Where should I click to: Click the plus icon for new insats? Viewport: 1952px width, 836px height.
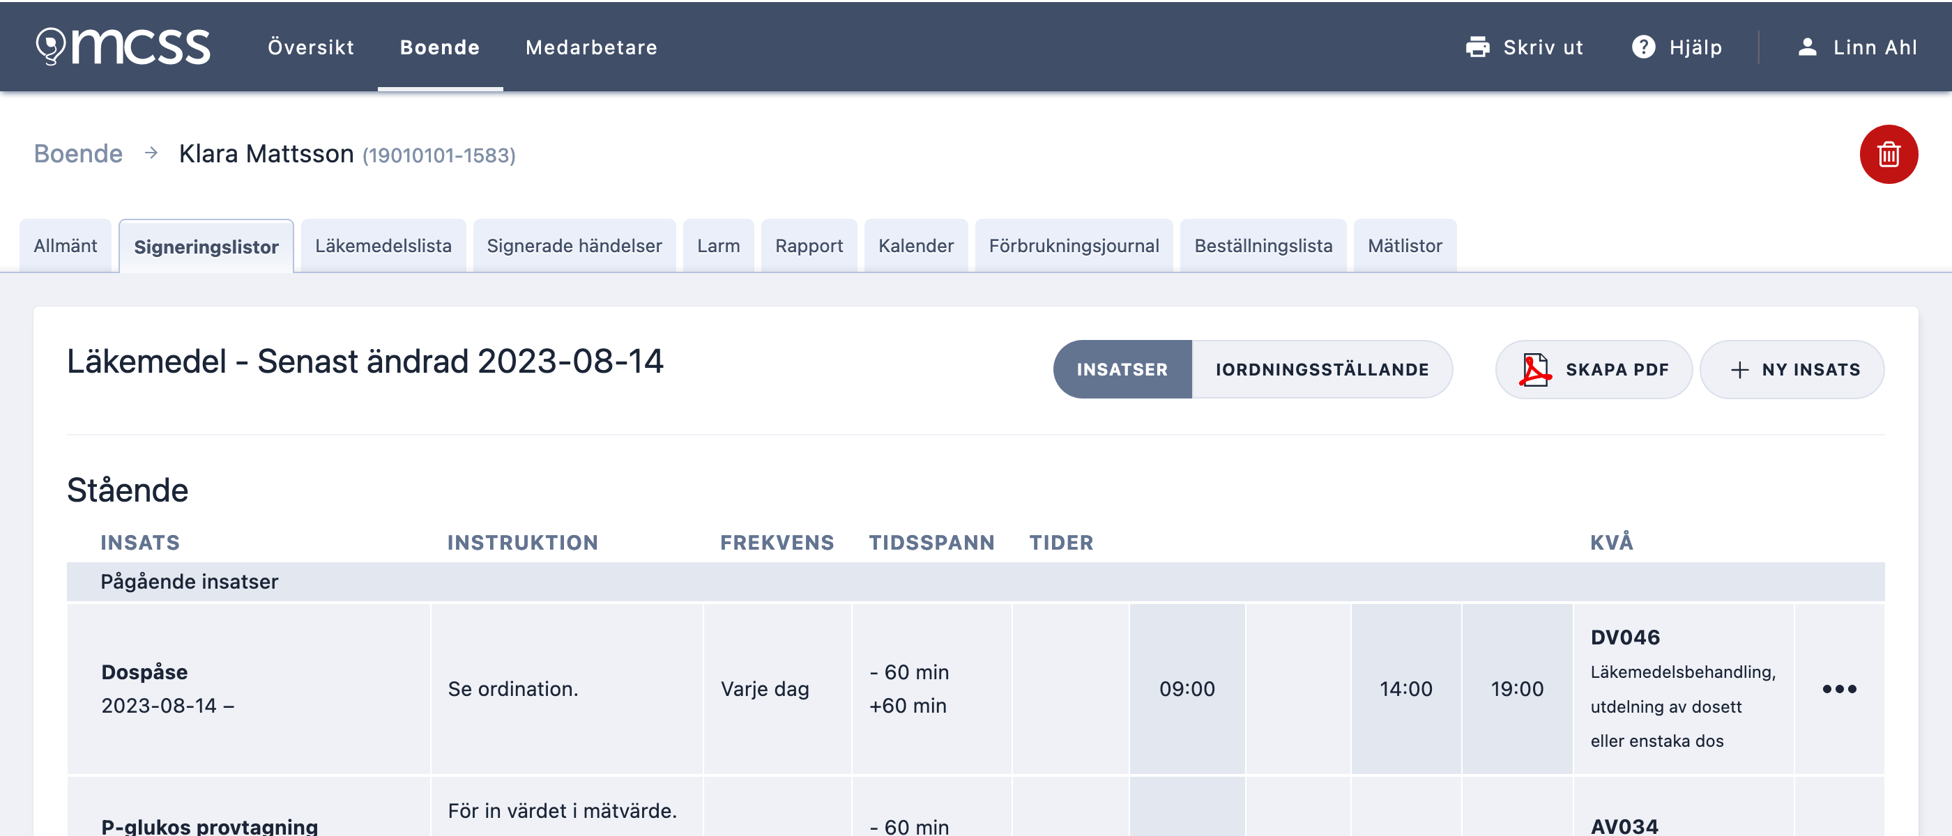1739,369
